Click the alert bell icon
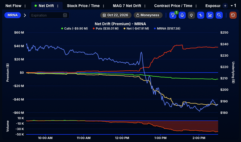 point(182,15)
